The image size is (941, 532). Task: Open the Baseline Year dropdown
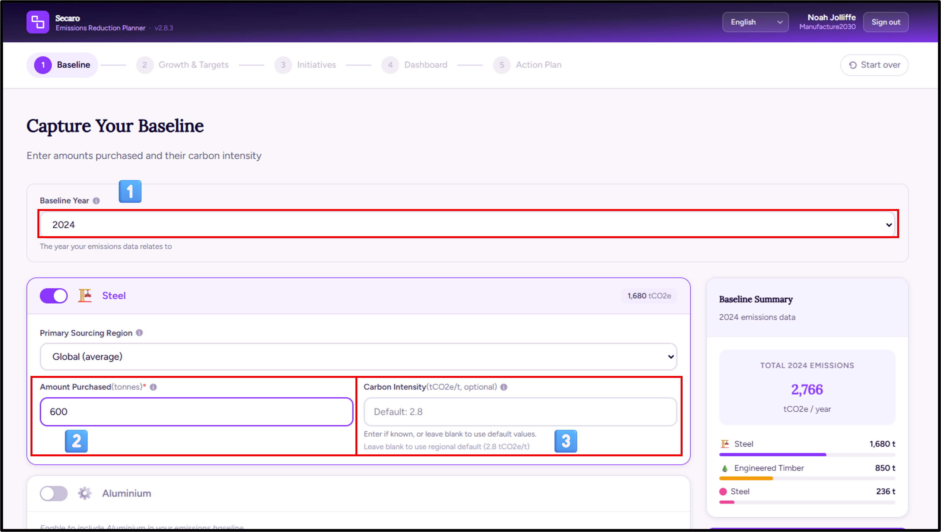point(468,224)
